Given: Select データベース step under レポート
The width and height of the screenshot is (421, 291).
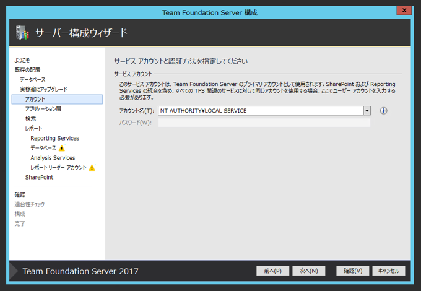Looking at the screenshot, I should (x=43, y=148).
